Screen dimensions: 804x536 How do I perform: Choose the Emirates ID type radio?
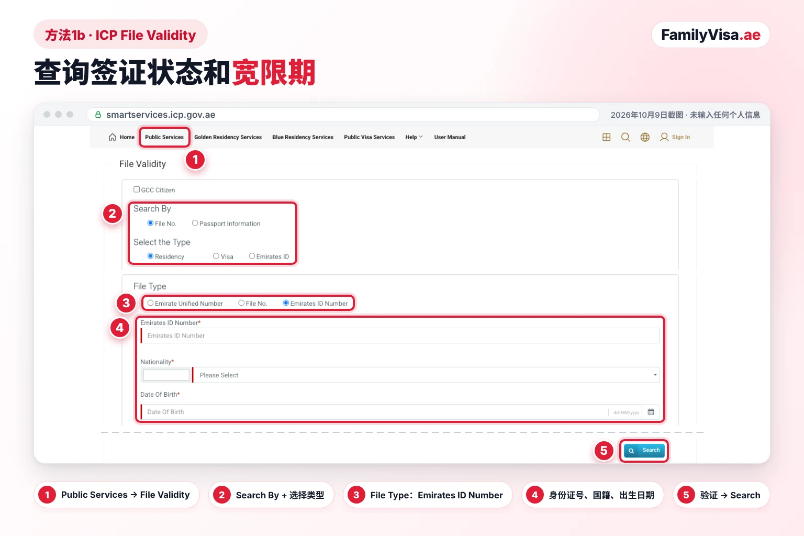(x=252, y=256)
